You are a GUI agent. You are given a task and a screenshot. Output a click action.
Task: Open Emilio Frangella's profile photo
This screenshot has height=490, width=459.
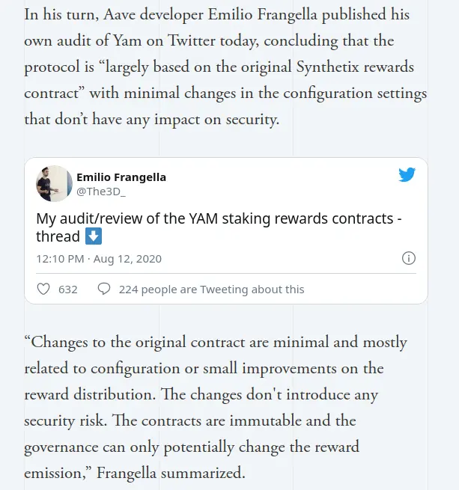54,183
